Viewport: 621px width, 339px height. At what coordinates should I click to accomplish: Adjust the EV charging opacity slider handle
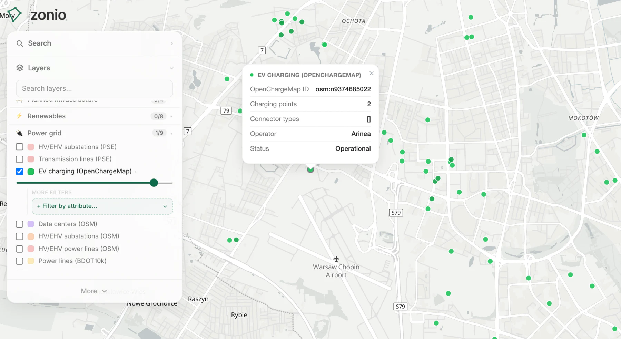[154, 183]
